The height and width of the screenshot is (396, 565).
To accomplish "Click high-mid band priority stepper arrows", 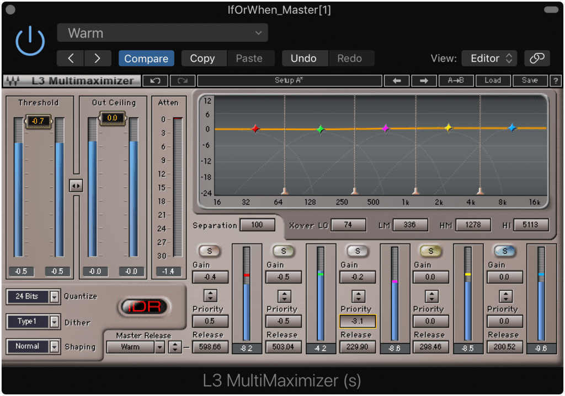I will coord(431,296).
